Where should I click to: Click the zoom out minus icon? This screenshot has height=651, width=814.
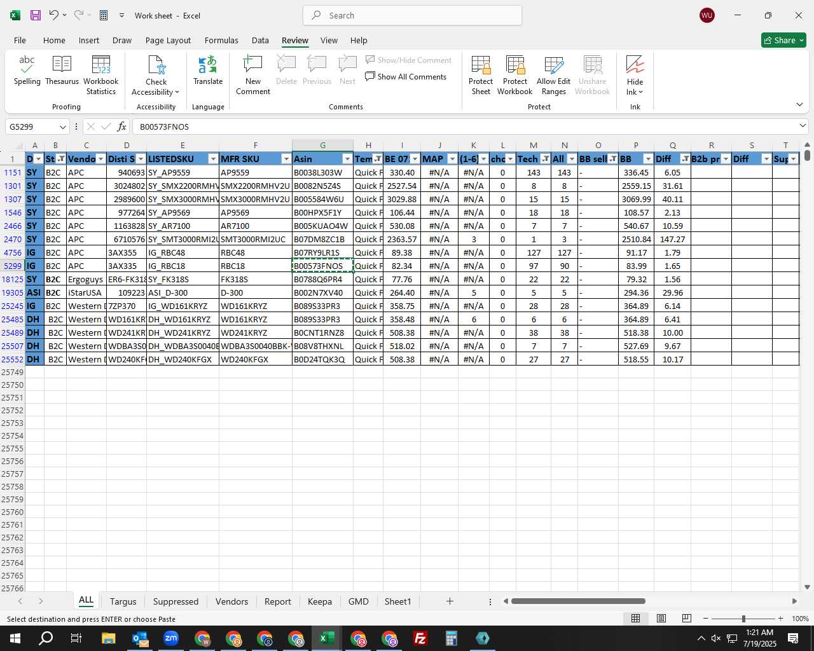click(706, 619)
